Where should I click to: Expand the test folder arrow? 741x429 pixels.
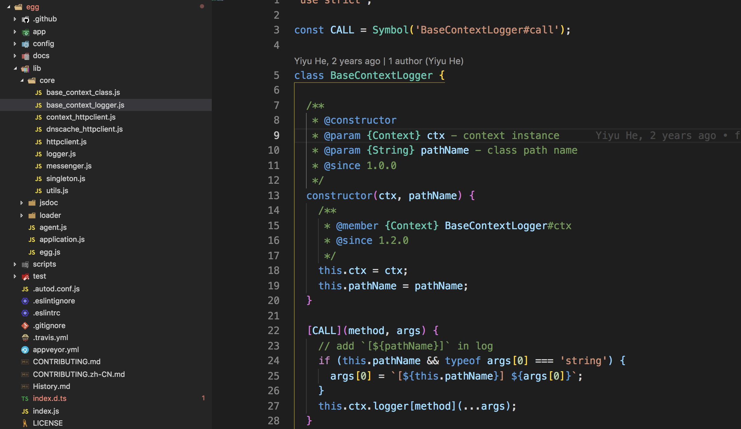[x=15, y=276]
